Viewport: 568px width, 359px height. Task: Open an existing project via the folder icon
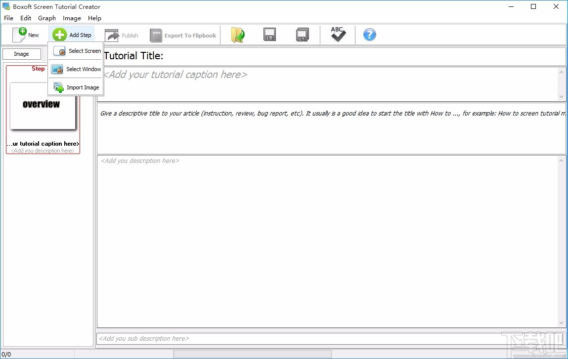(x=238, y=35)
